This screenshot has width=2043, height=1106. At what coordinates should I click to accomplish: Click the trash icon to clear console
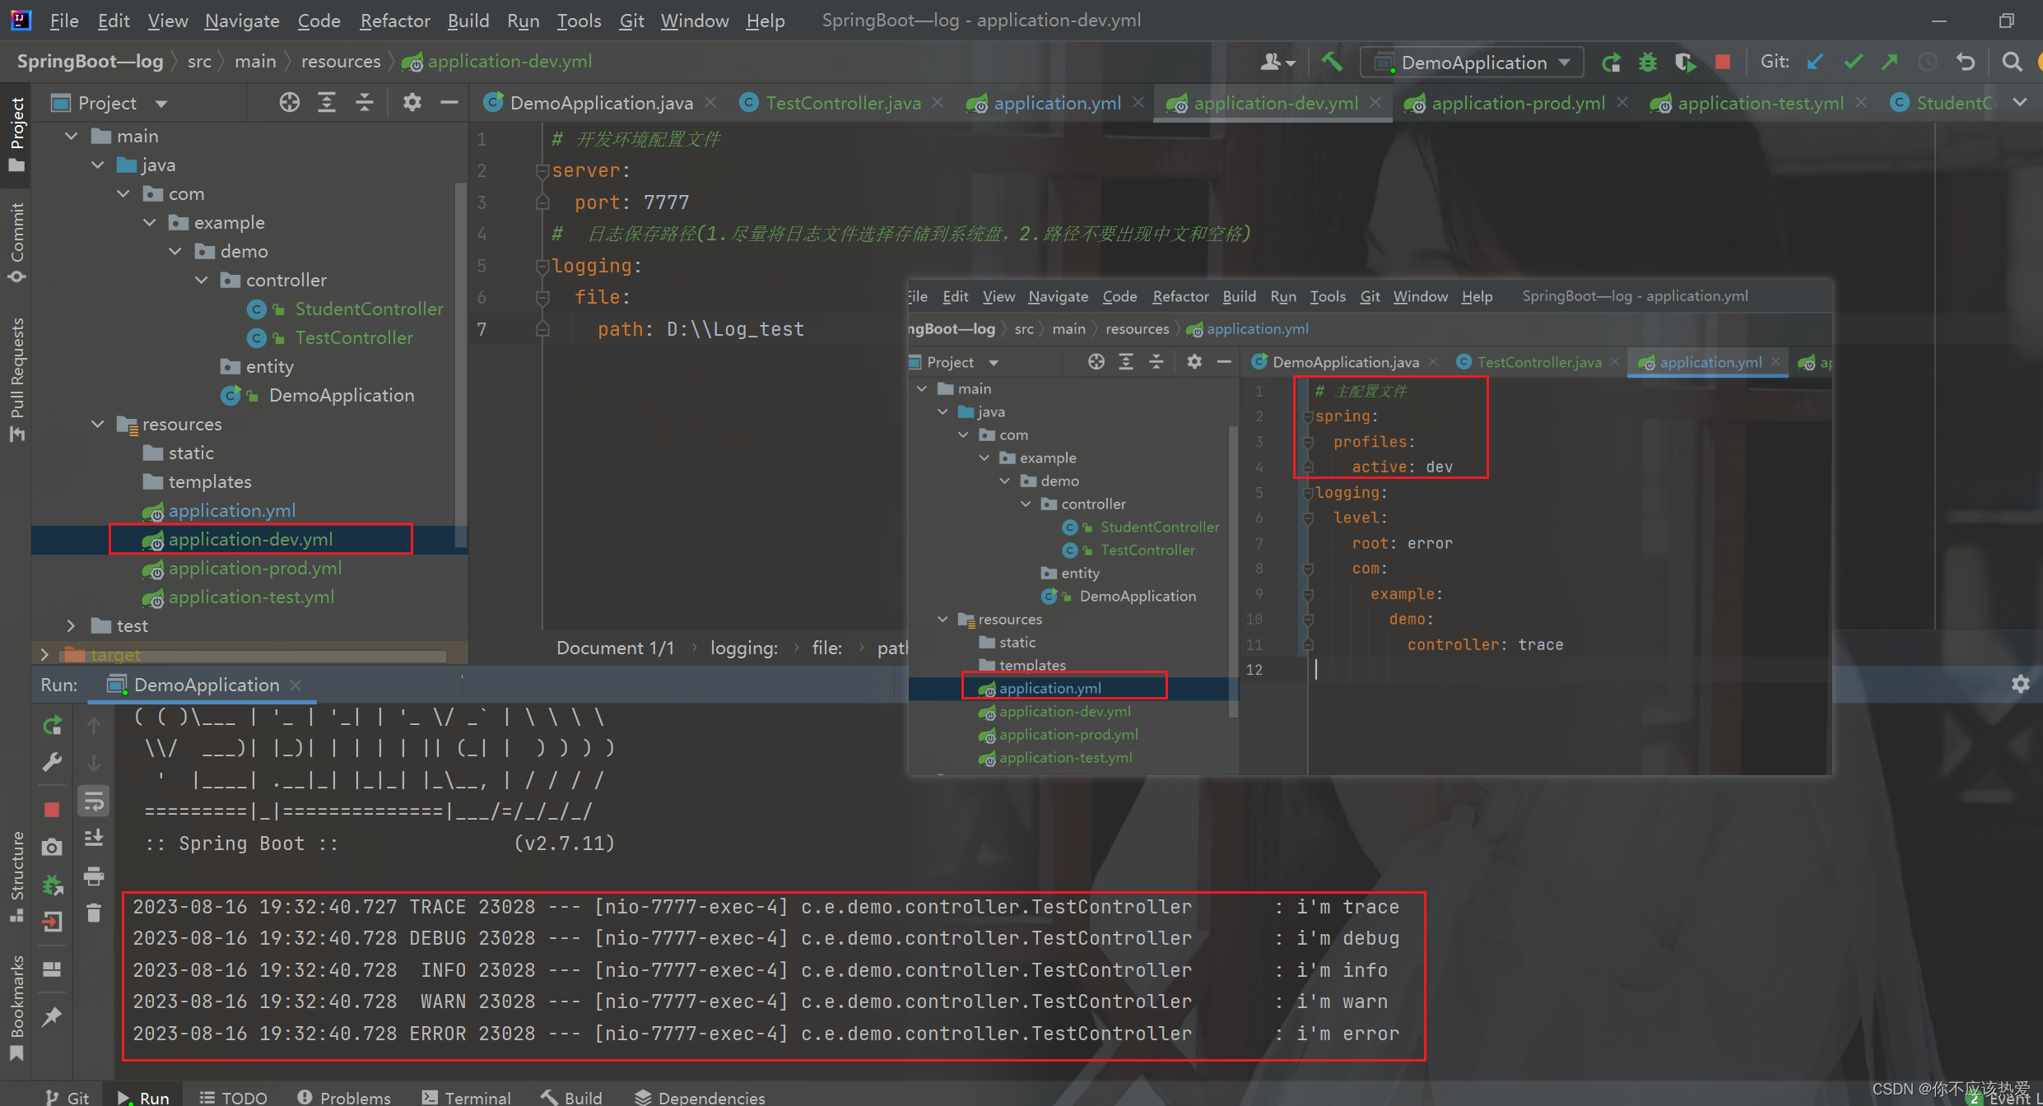[x=94, y=913]
